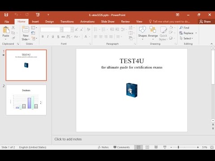Clear all text formatting
The image size is (215, 161).
88,30
